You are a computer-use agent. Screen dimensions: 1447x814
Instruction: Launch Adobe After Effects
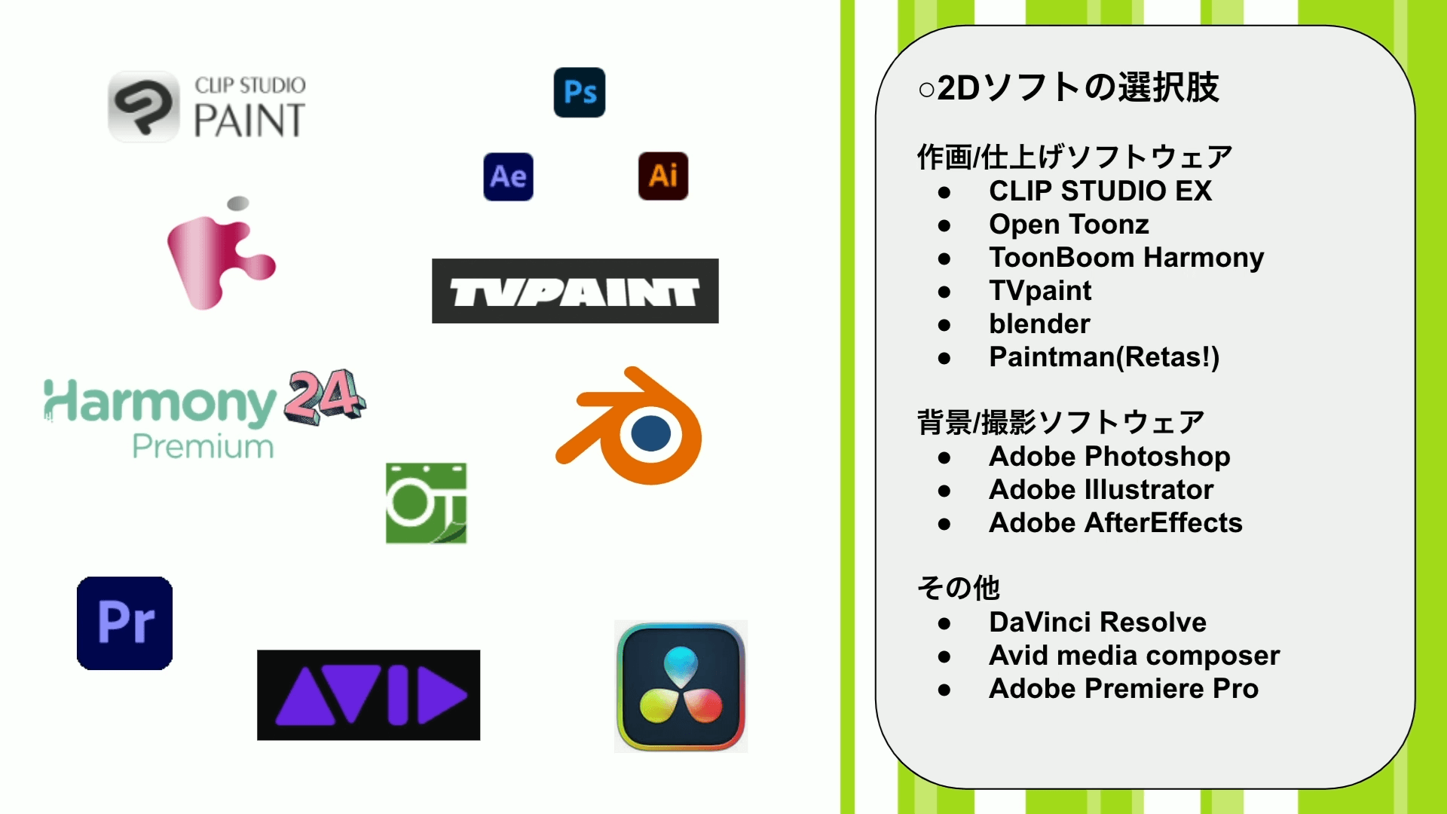click(509, 177)
